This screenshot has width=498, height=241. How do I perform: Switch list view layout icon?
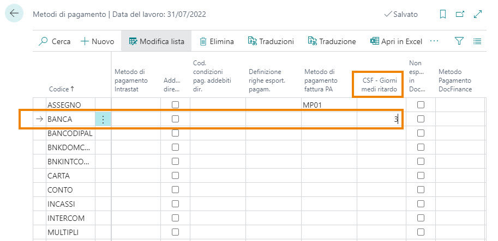477,41
